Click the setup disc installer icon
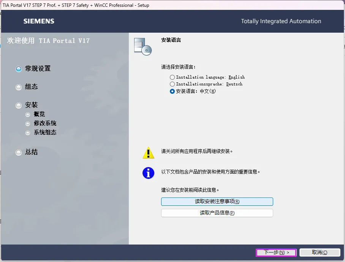Viewport: 345px width, 262px height. (x=143, y=47)
